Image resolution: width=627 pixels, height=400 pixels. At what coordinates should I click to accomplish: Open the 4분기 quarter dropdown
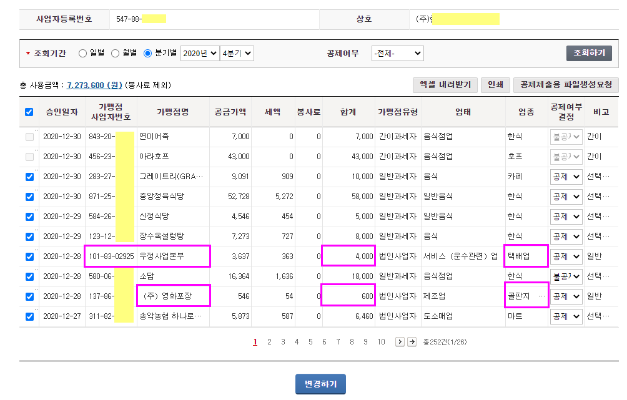point(237,53)
